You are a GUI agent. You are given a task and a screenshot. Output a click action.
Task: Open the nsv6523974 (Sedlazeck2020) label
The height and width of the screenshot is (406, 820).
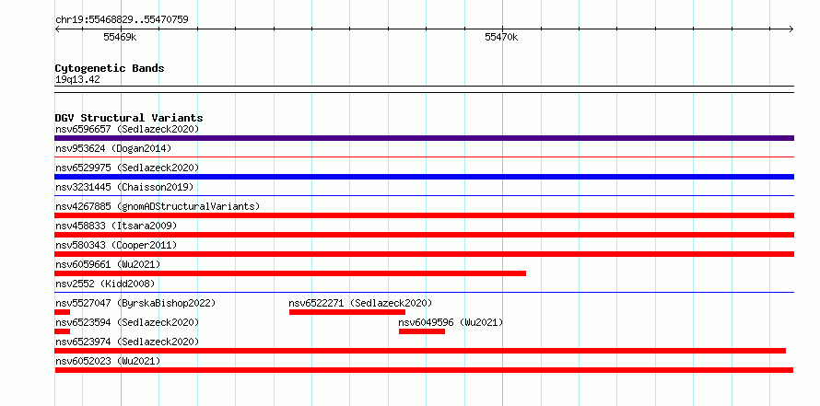127,342
